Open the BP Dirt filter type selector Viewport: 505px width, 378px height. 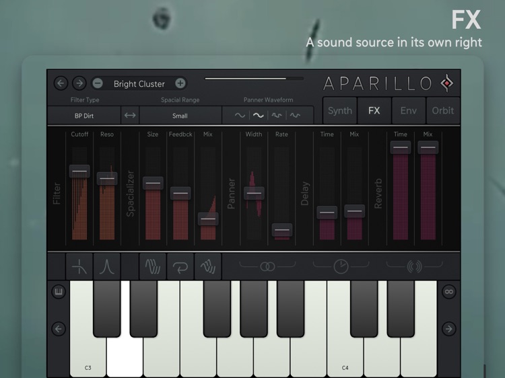[84, 116]
